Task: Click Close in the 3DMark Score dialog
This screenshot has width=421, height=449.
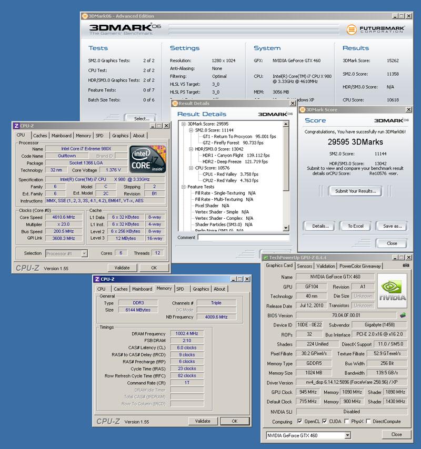Action: click(392, 243)
